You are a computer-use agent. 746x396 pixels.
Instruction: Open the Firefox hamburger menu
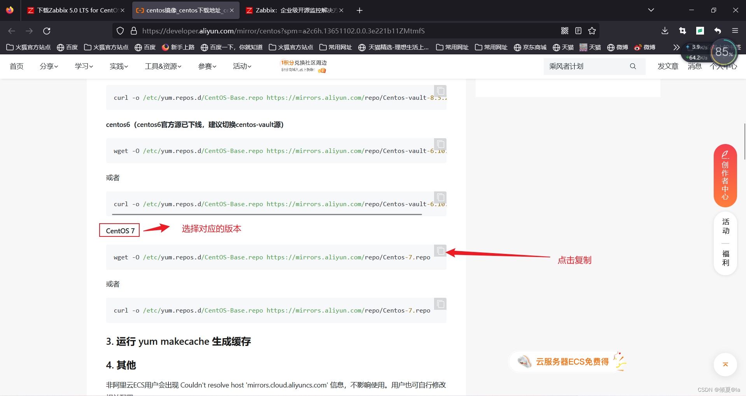735,31
